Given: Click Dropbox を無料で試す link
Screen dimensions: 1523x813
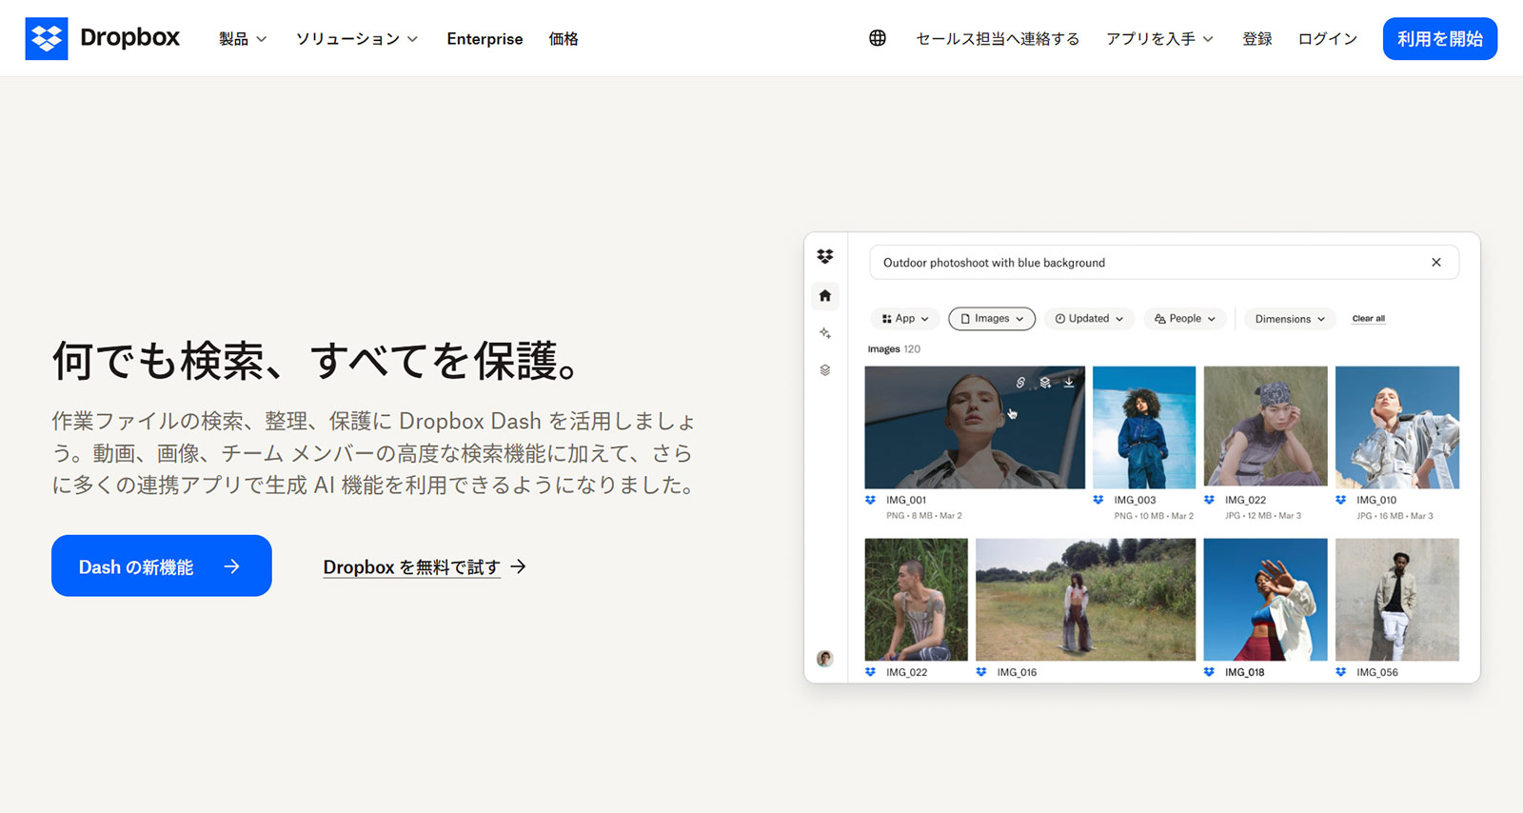Looking at the screenshot, I should [x=411, y=567].
